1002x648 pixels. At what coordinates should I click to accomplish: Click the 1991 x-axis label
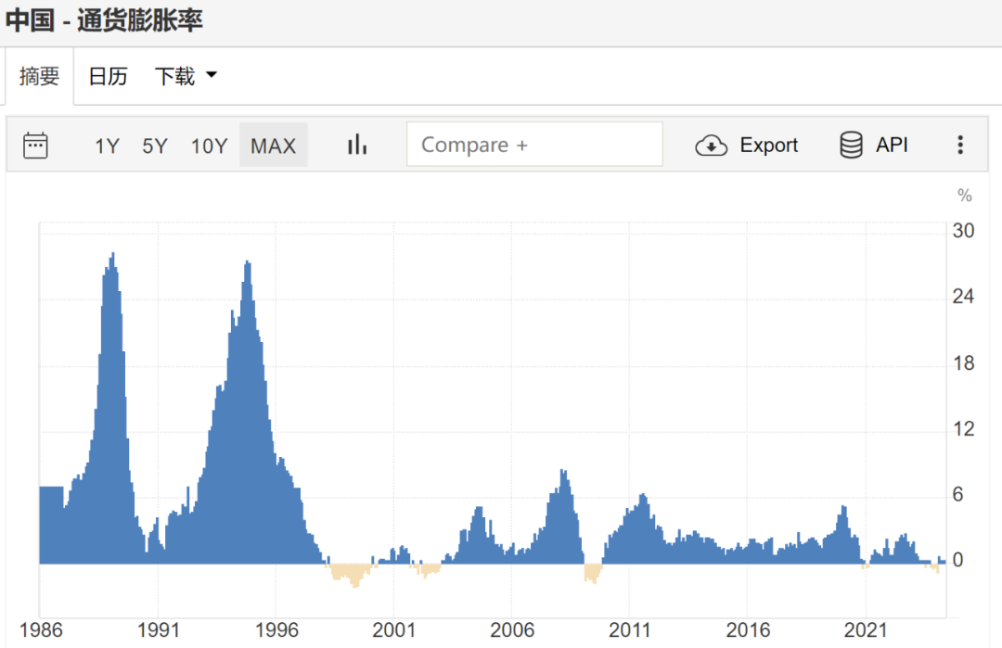click(159, 630)
